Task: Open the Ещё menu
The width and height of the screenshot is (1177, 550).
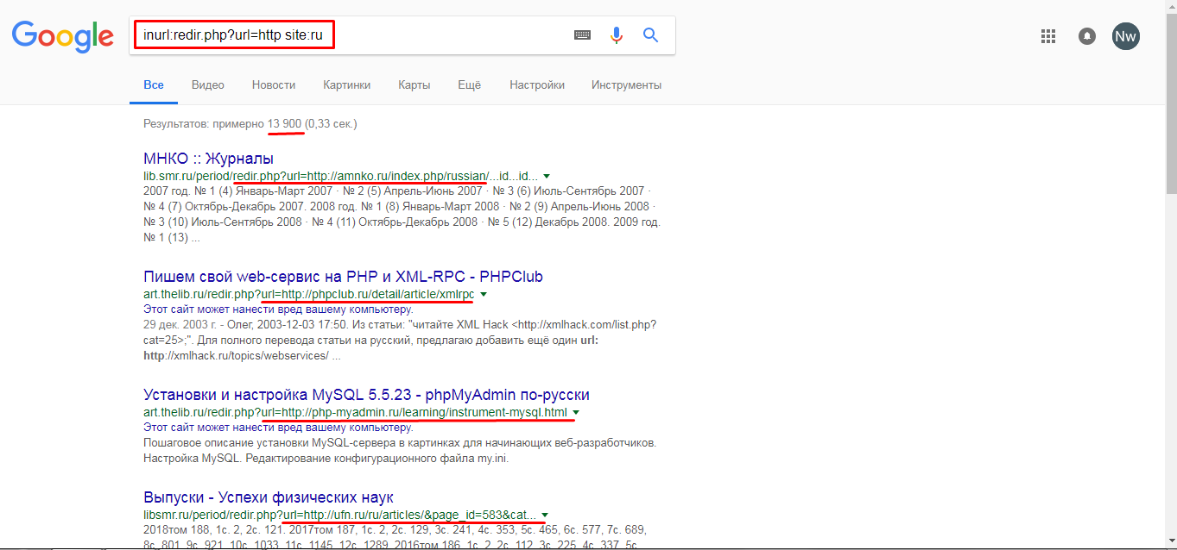Action: (x=469, y=84)
